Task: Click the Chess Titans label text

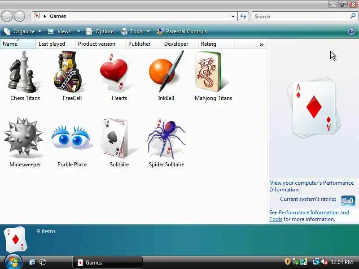Action: (x=25, y=98)
